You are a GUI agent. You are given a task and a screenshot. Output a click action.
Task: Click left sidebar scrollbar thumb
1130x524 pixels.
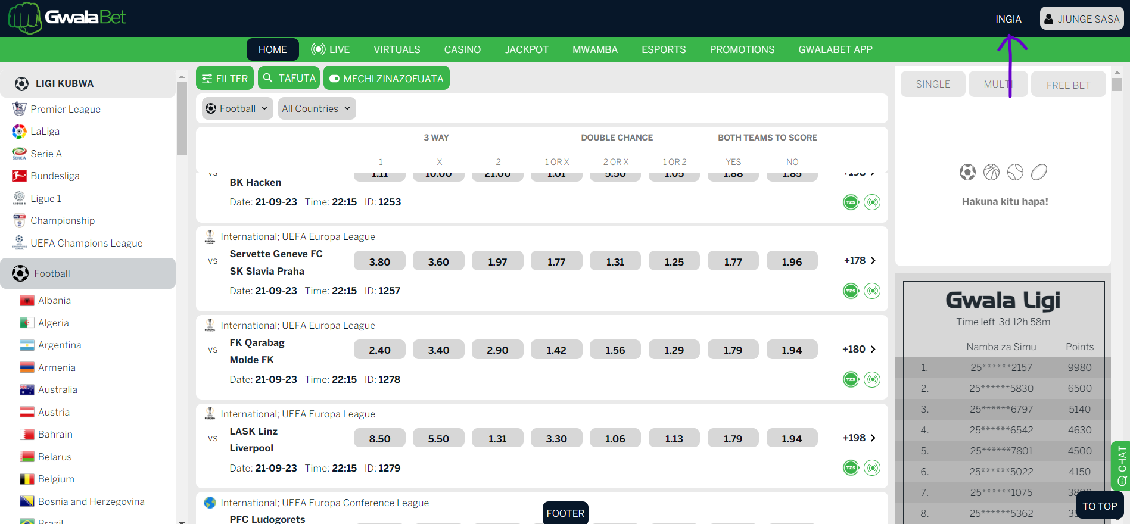pyautogui.click(x=182, y=118)
